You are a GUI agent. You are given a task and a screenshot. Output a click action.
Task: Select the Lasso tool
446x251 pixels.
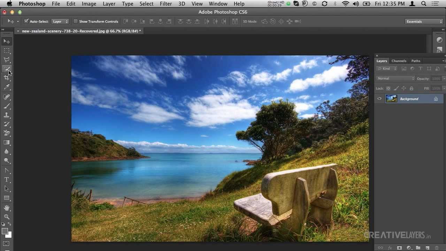click(x=7, y=60)
